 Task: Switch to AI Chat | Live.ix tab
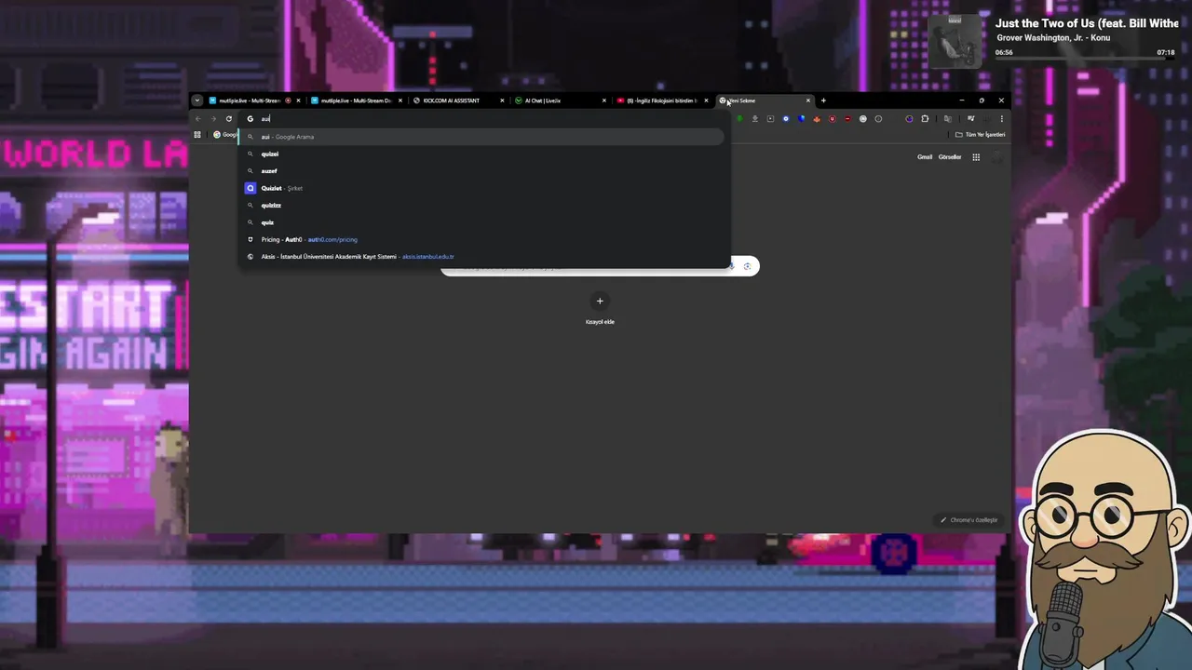point(559,100)
